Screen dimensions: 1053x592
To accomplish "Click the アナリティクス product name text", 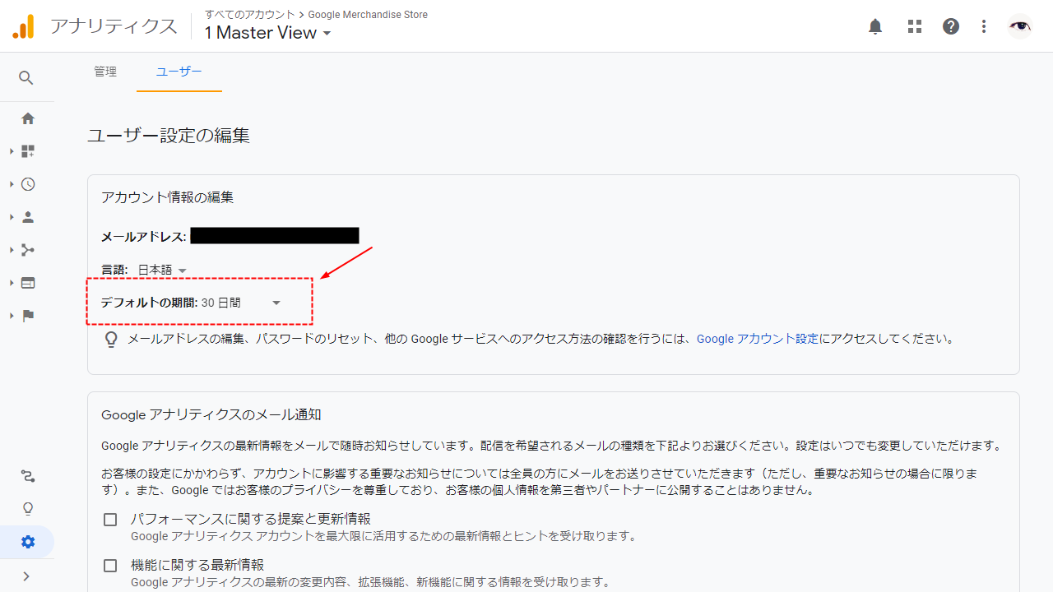I will (x=114, y=26).
